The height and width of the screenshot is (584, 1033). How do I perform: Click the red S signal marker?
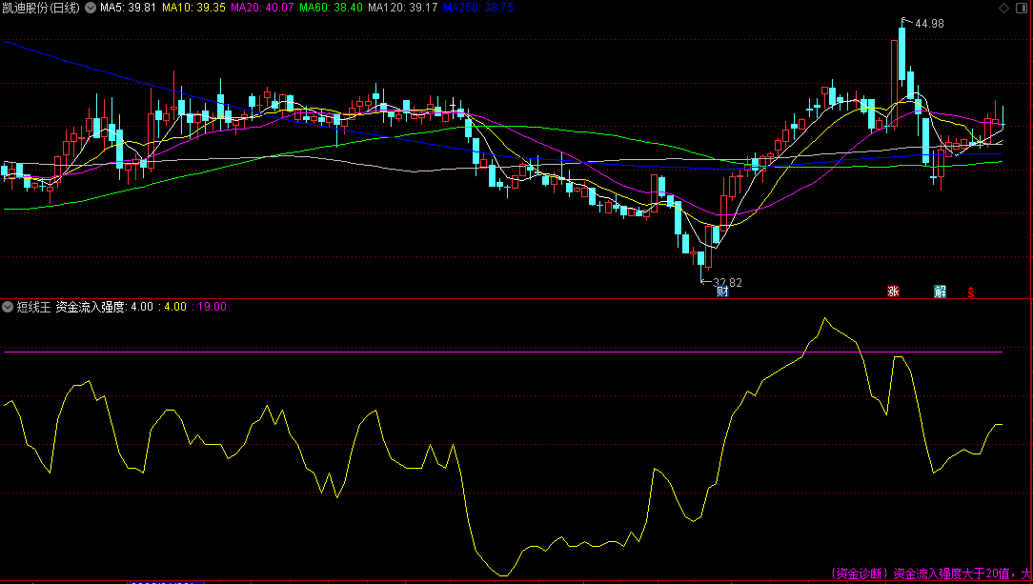[970, 292]
